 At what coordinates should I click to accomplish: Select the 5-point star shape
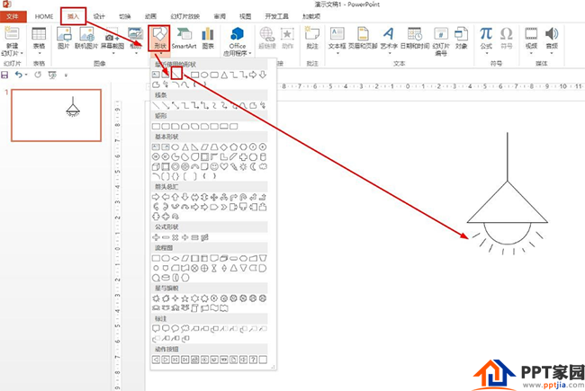(x=185, y=298)
